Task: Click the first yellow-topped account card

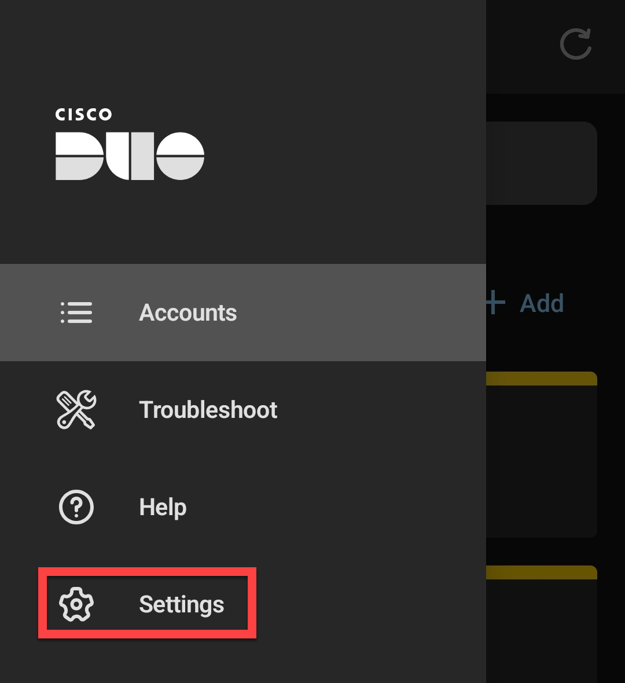Action: 541,454
